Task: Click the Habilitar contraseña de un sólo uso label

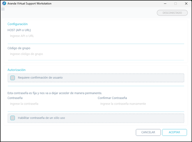Action: [x=41, y=118]
